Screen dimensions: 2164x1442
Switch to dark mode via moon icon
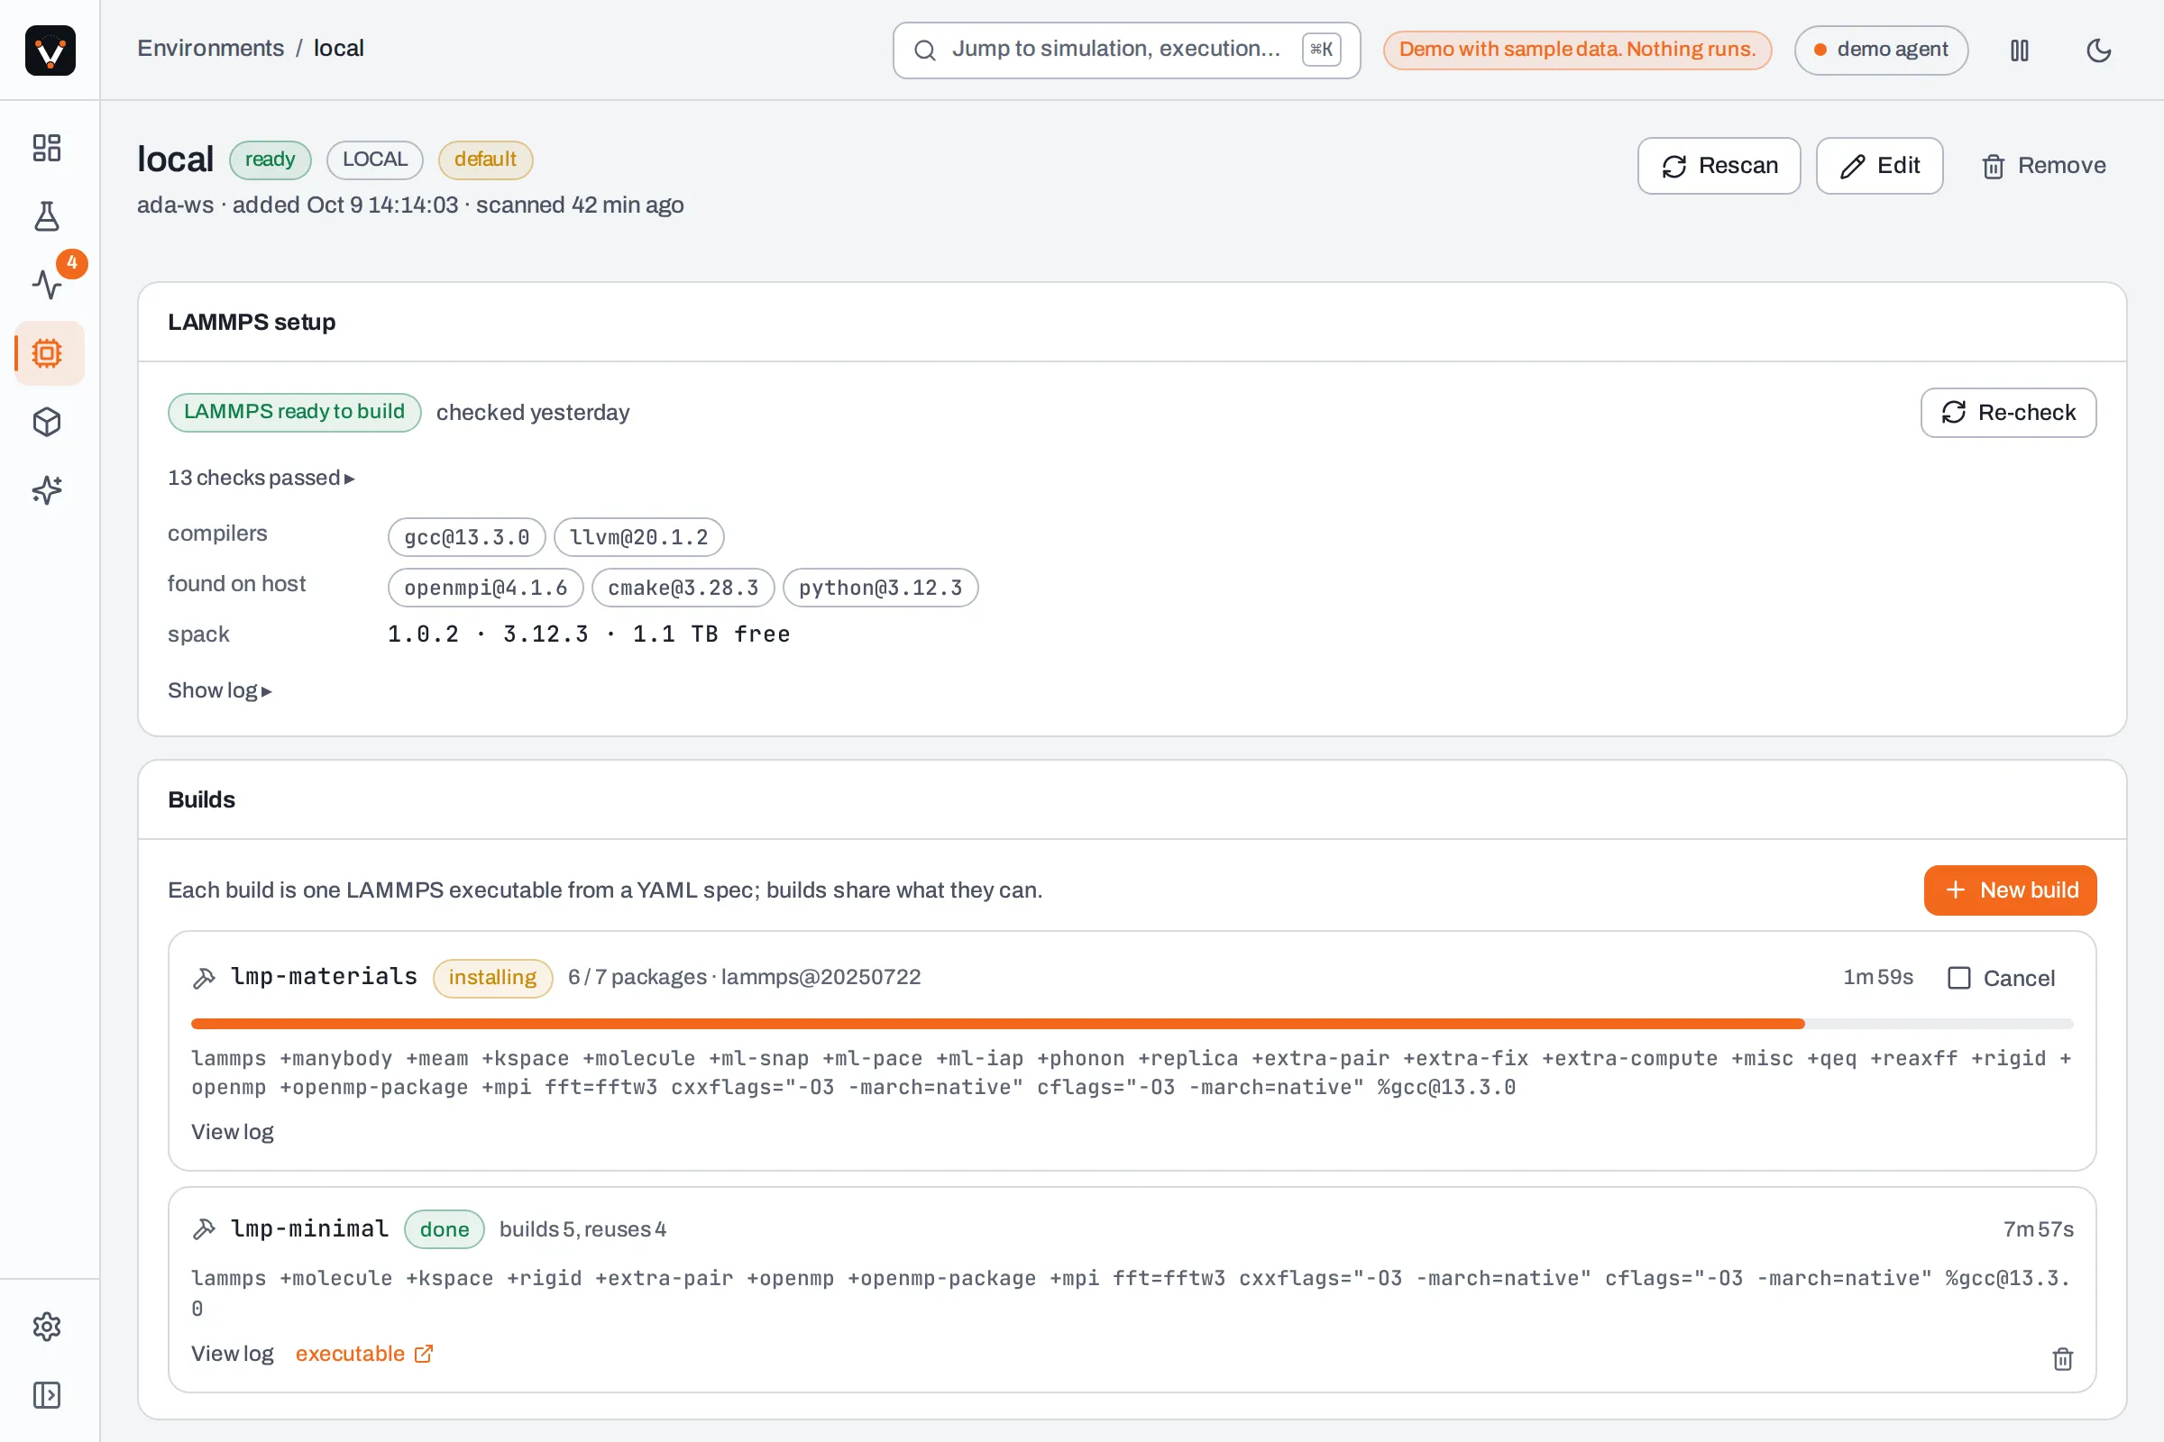click(2099, 50)
